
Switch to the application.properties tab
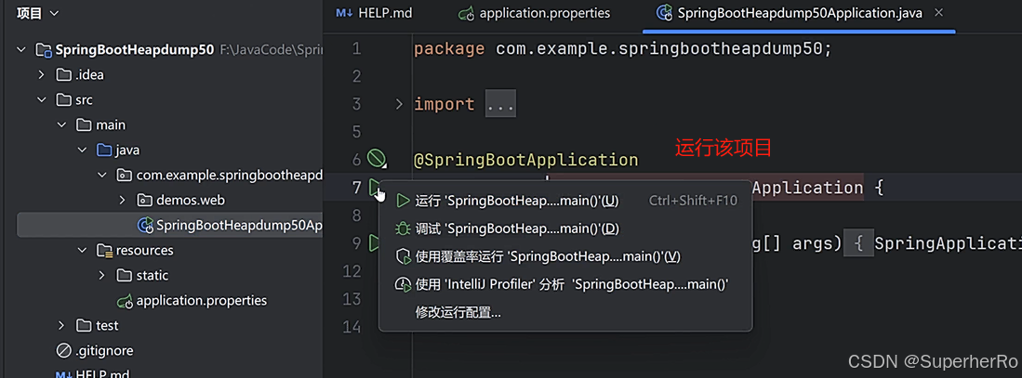(x=534, y=13)
